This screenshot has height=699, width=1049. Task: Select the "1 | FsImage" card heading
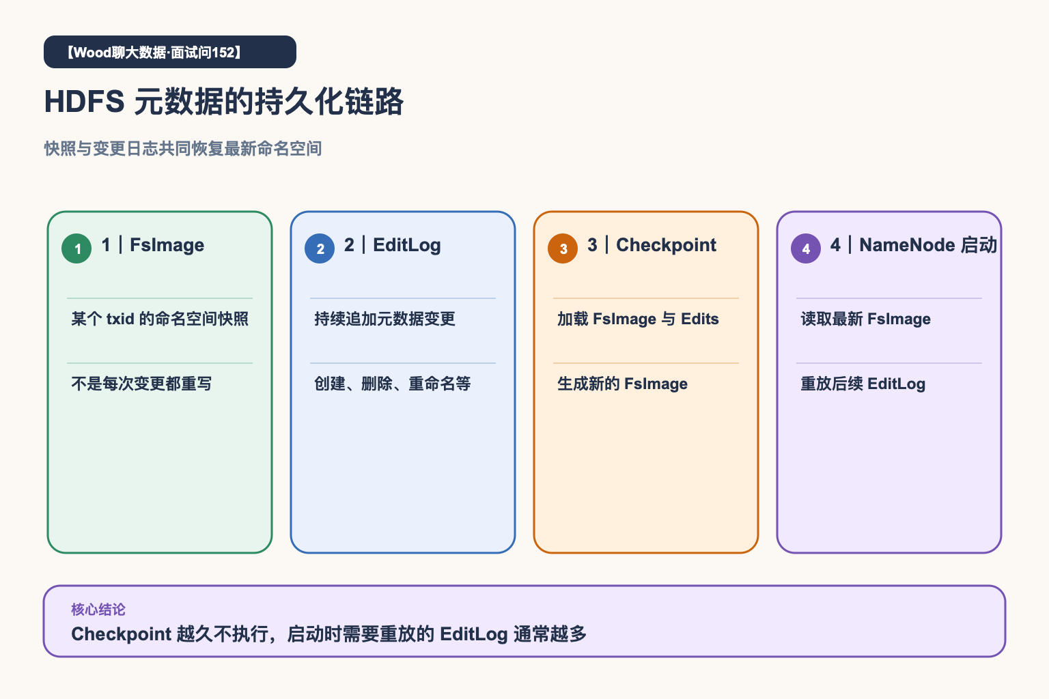click(153, 245)
